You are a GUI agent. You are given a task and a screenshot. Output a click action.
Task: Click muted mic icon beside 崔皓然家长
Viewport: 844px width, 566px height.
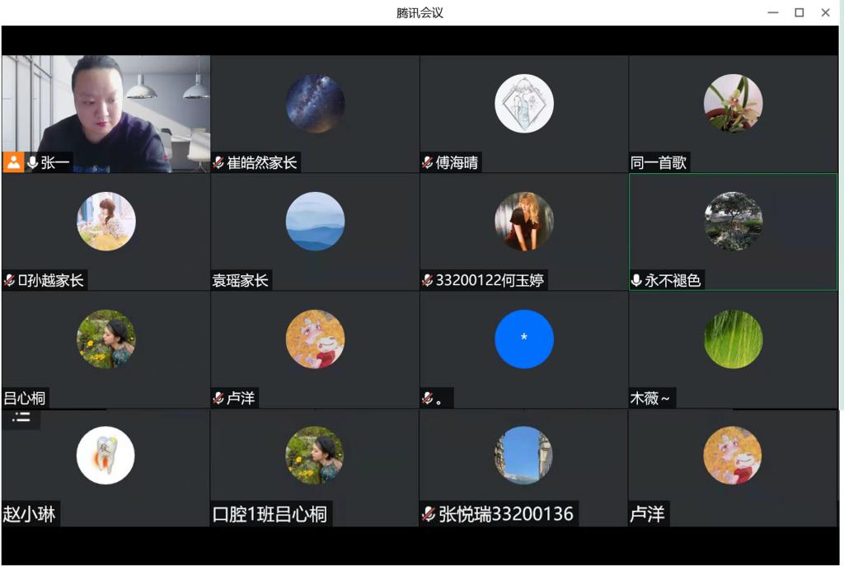(x=218, y=162)
